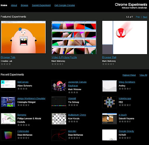This screenshot has width=149, height=145.
Task: Go to the About page
Action: pyautogui.click(x=14, y=5)
